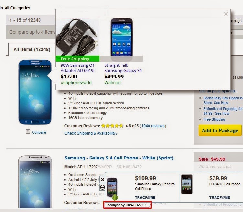This screenshot has height=212, width=243.
Task: Close the shopping ad popup
Action: (226, 14)
